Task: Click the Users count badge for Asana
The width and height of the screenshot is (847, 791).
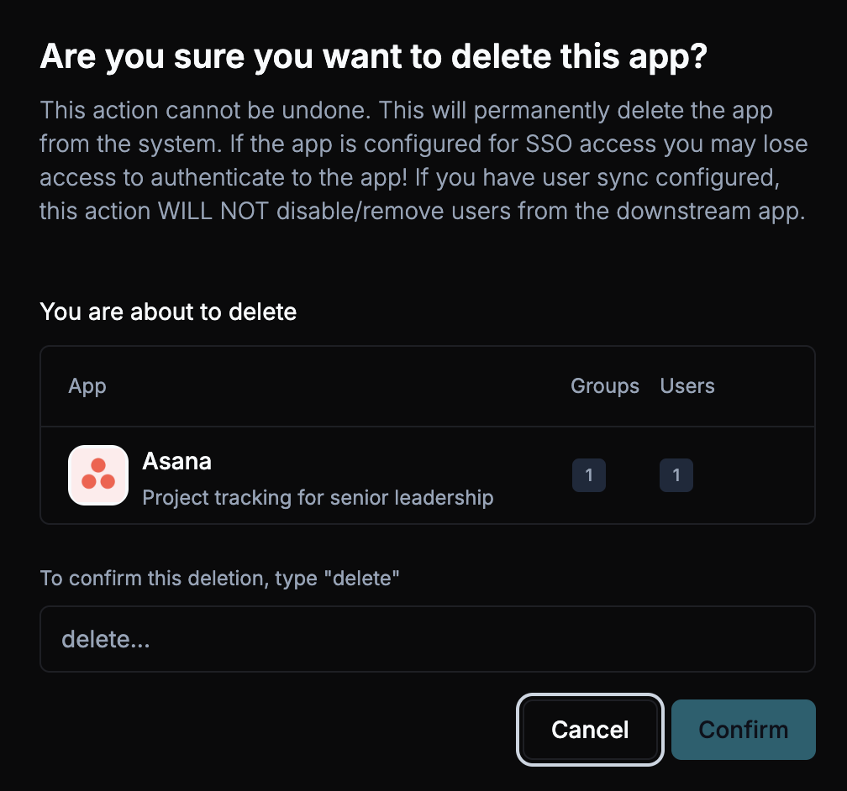Action: coord(676,475)
